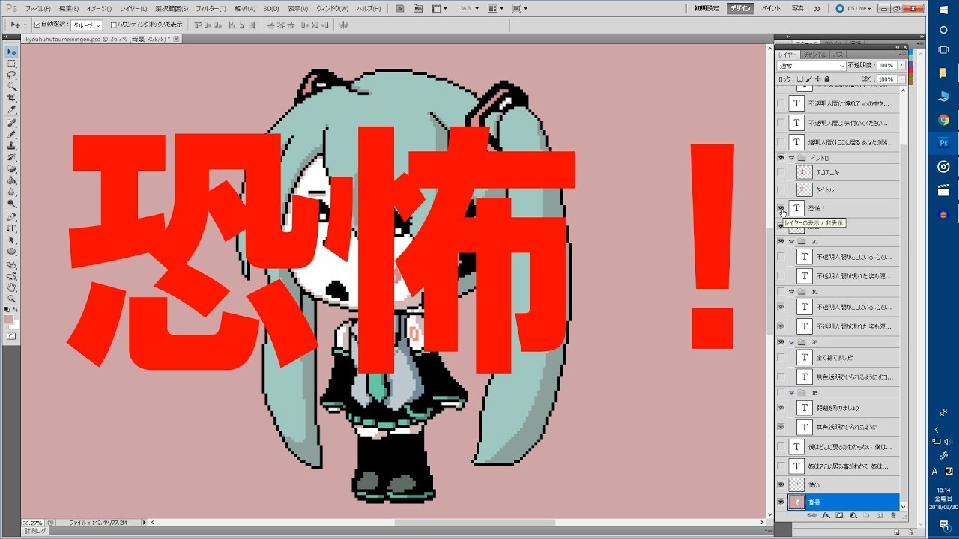Open the 塗り fill slider arrow
The height and width of the screenshot is (539, 959).
901,79
